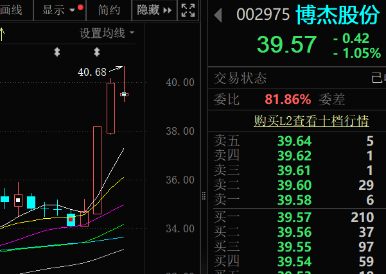Click the 卖五 price 39.64
The width and height of the screenshot is (386, 274).
click(x=294, y=141)
